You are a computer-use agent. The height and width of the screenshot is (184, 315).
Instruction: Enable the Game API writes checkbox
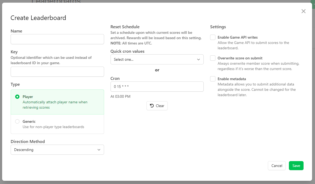213,38
